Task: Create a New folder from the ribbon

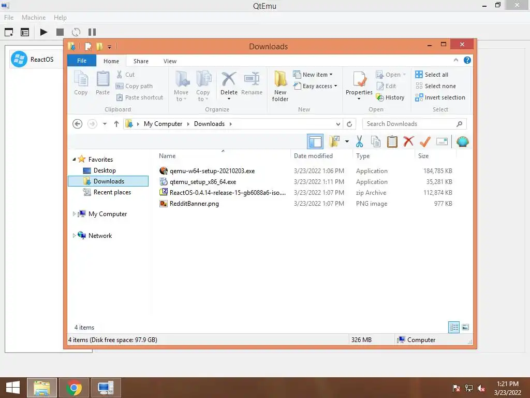Action: 280,86
